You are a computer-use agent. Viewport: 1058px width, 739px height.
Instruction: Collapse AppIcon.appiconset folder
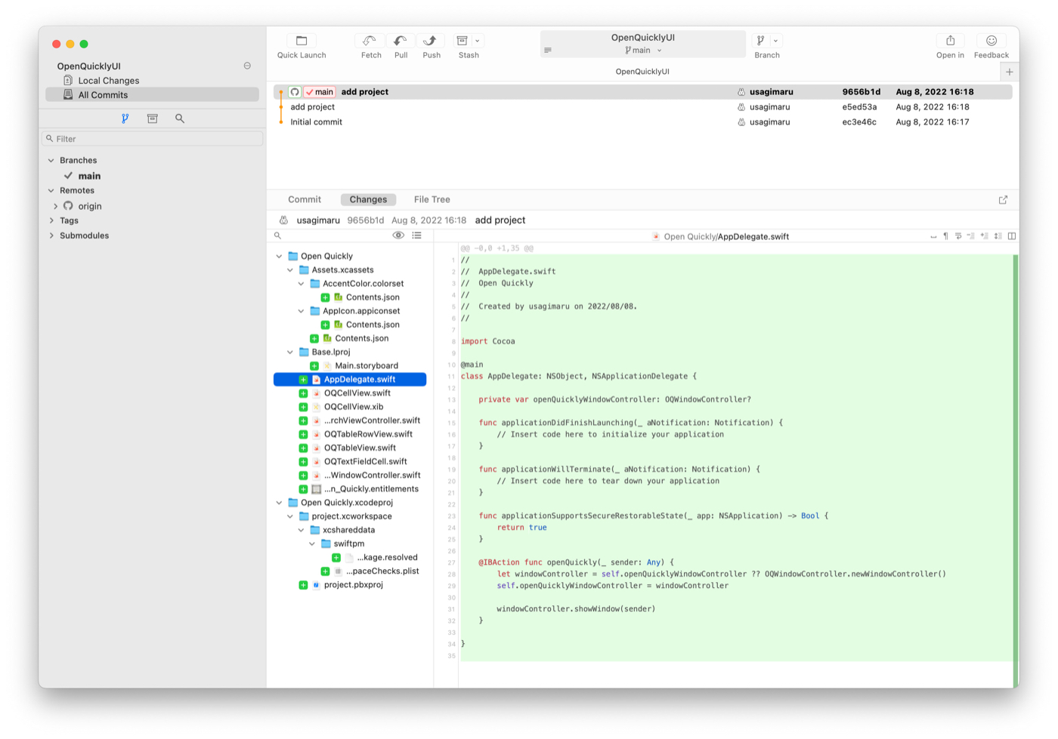coord(301,311)
